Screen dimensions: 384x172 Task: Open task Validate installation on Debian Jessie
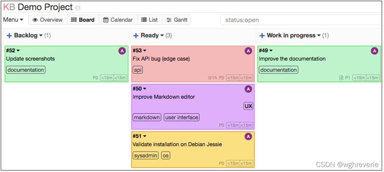click(x=177, y=144)
